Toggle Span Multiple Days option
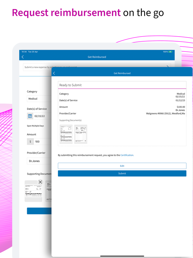 click(x=35, y=126)
